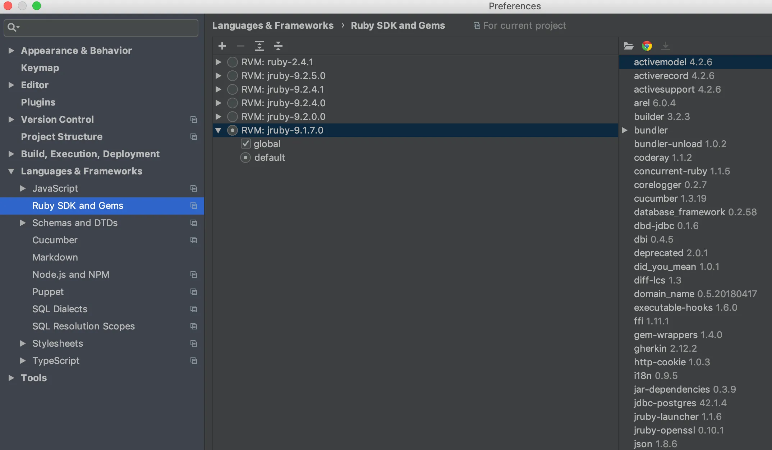Click project-level icon beside Version Control
772x450 pixels.
coord(194,119)
